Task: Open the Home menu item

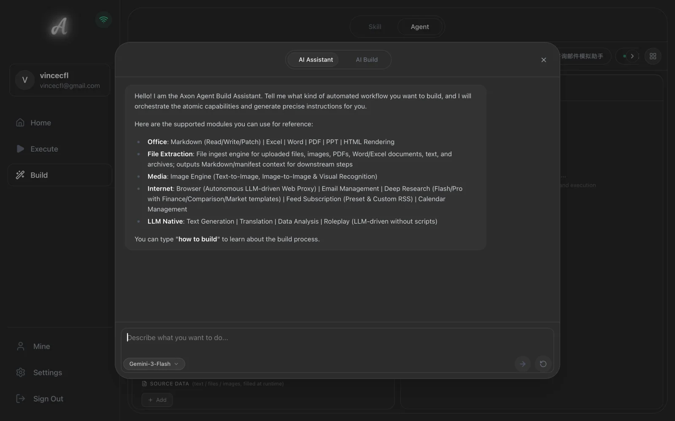Action: [59, 123]
